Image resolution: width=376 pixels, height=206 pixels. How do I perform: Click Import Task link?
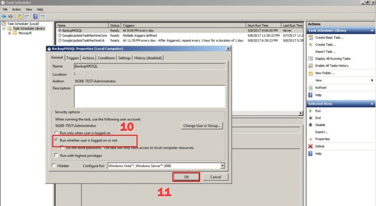tap(325, 51)
